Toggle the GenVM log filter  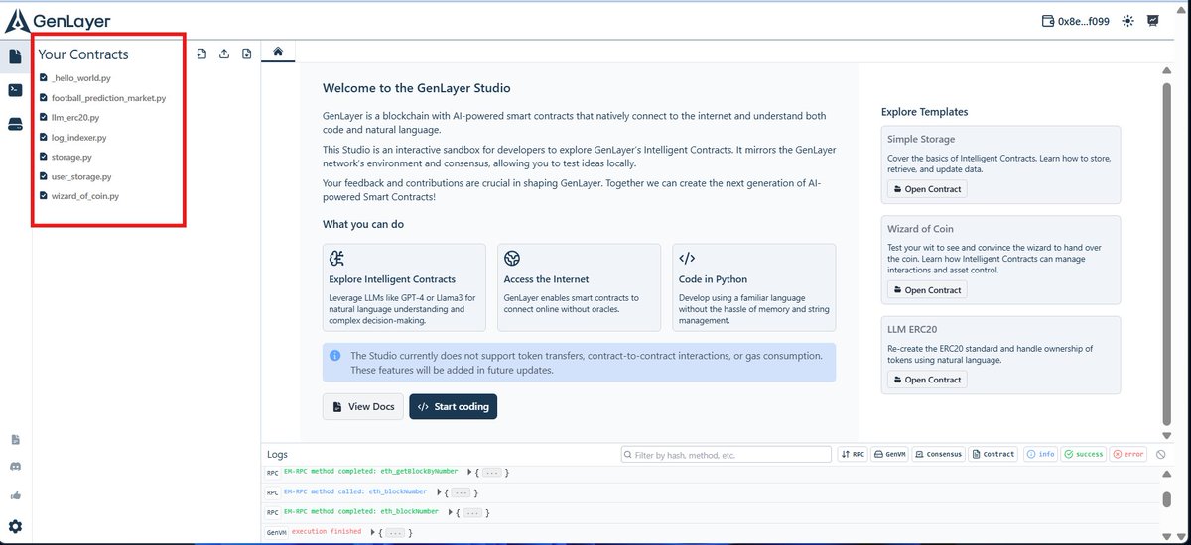point(890,455)
